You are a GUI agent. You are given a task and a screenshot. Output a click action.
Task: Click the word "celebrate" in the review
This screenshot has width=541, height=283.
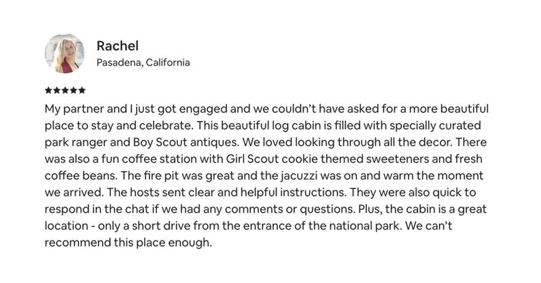tap(166, 126)
